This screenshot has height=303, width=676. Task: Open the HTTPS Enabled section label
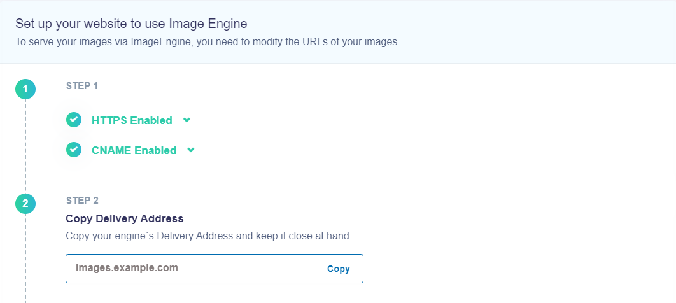click(x=132, y=121)
